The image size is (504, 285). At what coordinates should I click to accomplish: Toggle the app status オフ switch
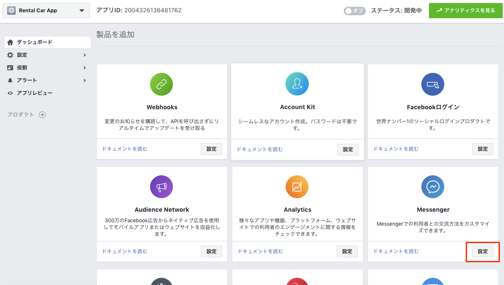(354, 11)
